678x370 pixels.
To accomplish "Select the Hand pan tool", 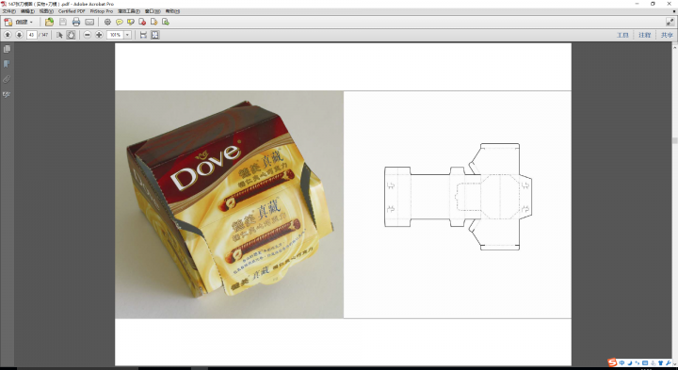I will pos(71,35).
